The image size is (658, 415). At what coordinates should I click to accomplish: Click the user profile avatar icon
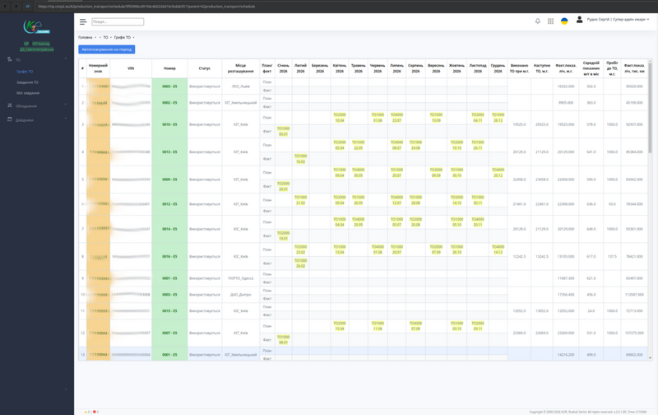(579, 20)
